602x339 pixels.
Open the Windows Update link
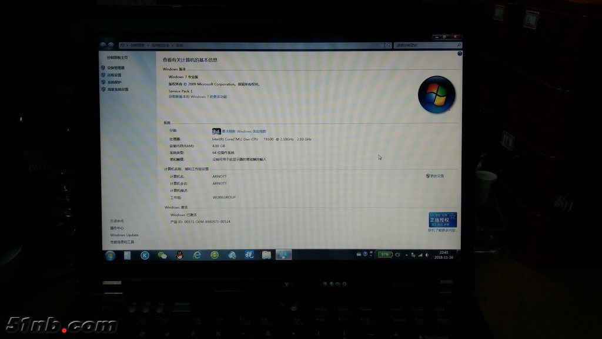[124, 235]
